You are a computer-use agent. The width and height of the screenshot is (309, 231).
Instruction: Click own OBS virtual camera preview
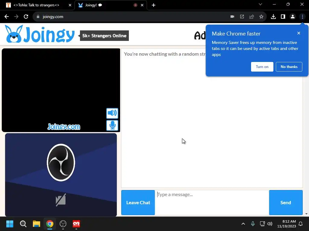tap(61, 175)
